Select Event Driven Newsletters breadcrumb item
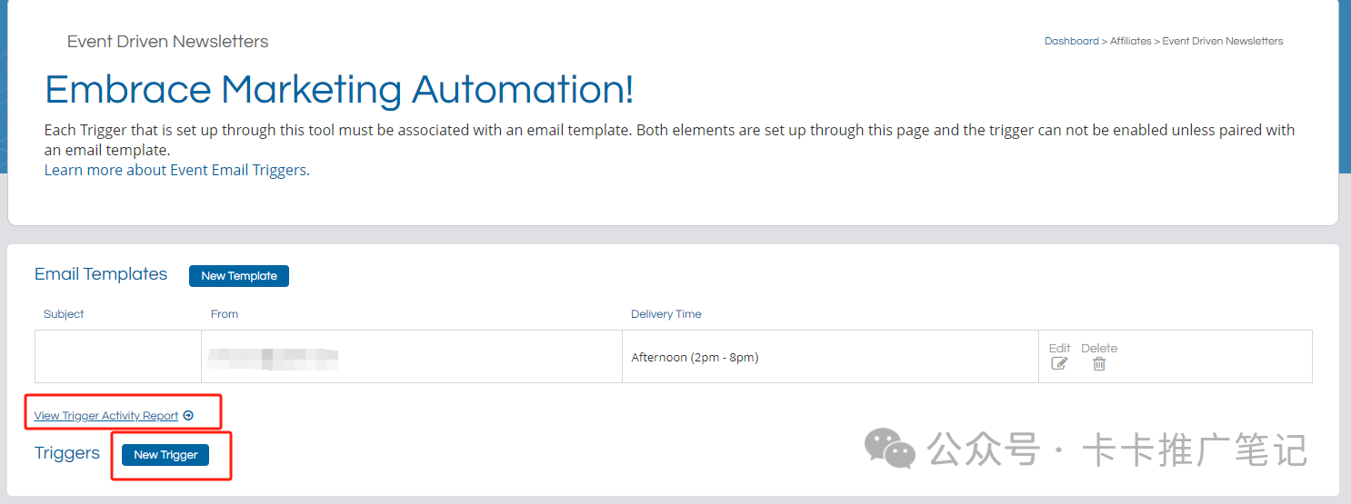 click(x=1223, y=41)
